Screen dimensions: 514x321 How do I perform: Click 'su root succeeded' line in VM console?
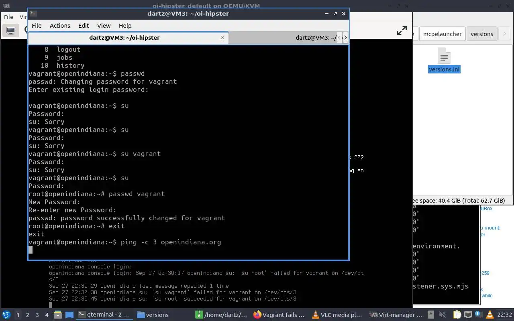click(173, 299)
